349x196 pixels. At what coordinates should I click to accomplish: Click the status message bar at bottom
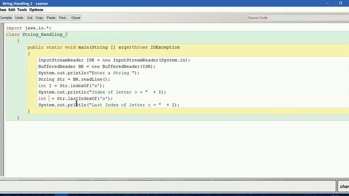coord(168,186)
